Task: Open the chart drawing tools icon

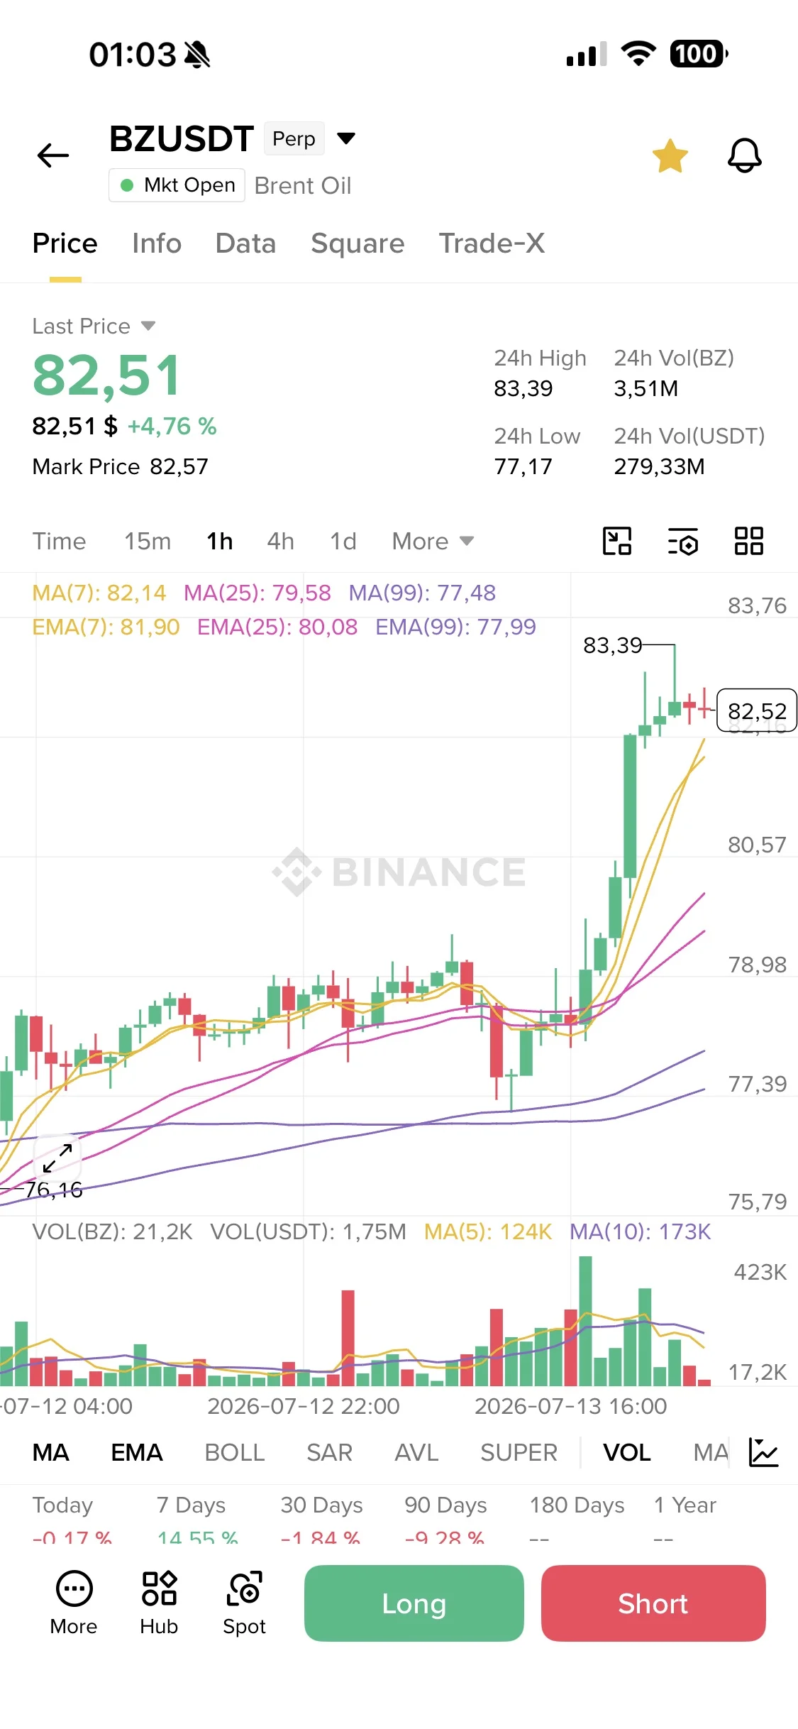Action: coord(617,541)
